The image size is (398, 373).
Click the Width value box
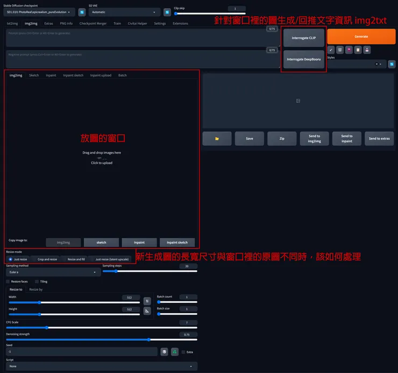(131, 297)
